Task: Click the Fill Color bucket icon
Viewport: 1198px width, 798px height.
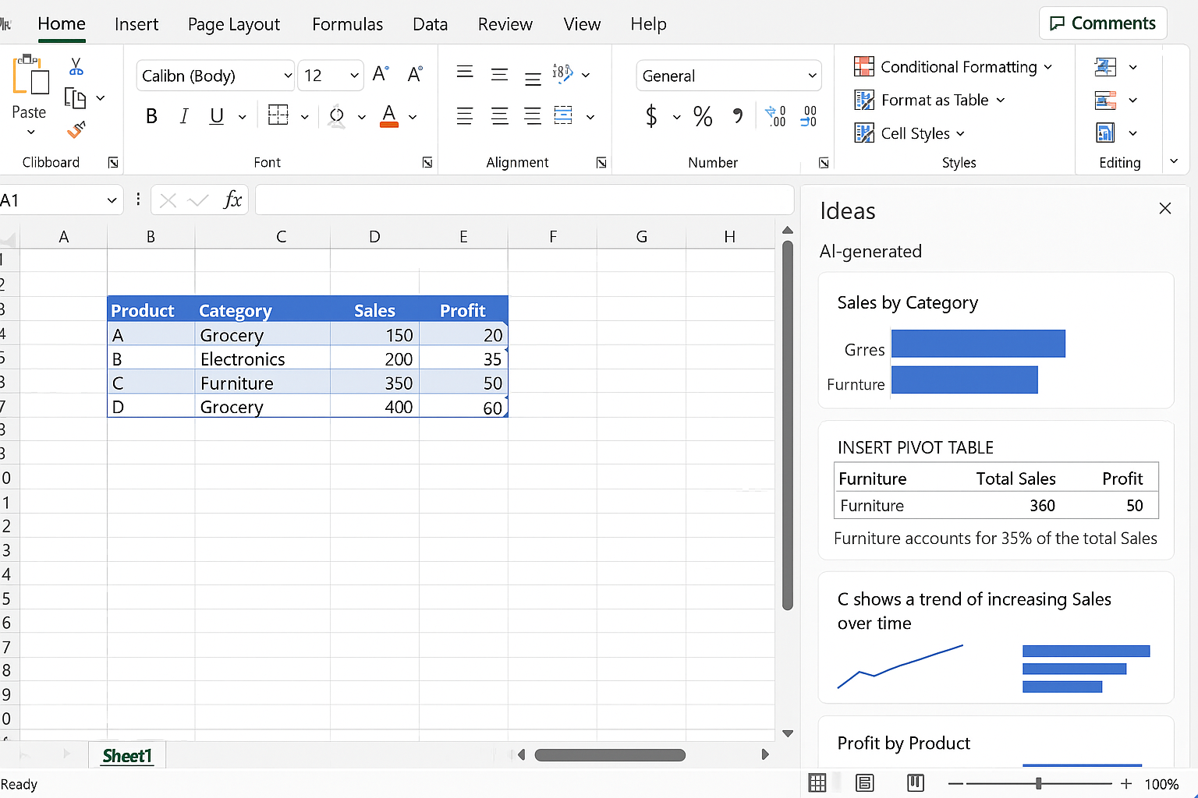Action: 336,117
